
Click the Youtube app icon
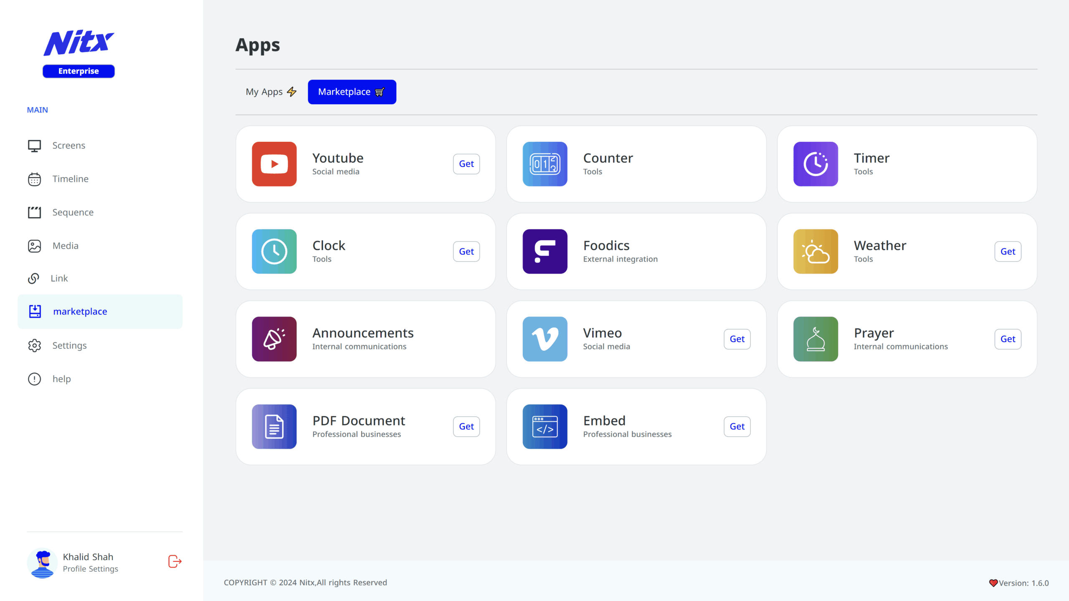(x=274, y=164)
